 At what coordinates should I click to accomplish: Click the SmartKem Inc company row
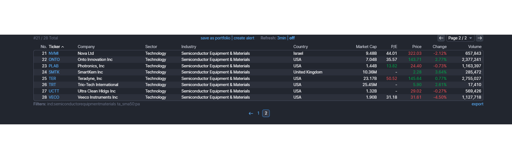pyautogui.click(x=90, y=72)
